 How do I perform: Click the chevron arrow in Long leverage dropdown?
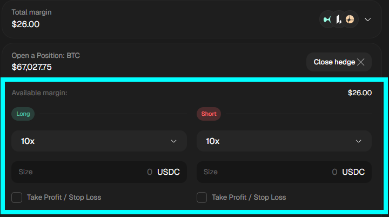point(174,141)
